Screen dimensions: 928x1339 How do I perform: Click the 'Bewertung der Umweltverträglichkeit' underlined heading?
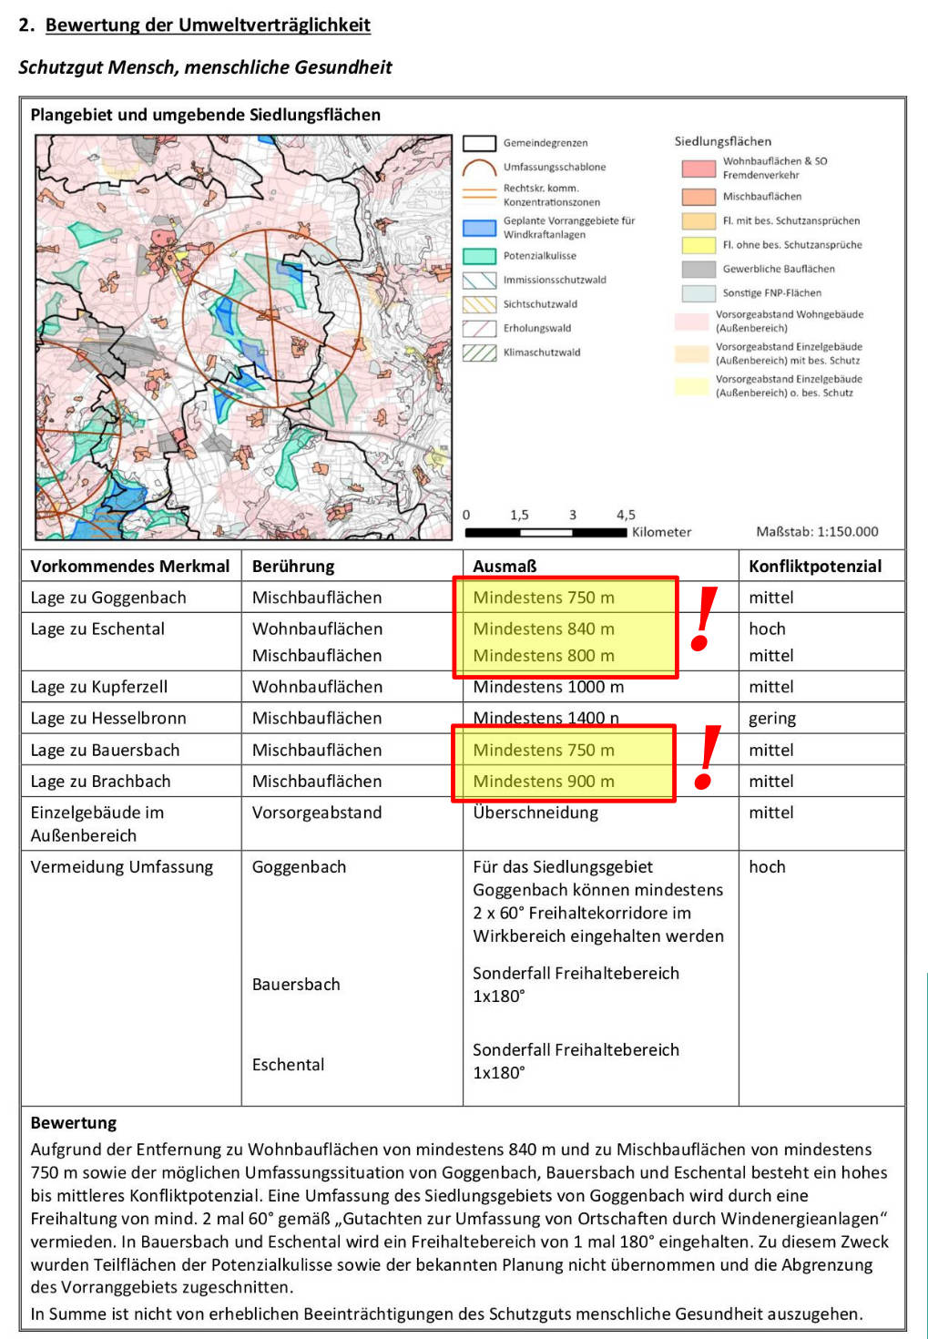(x=208, y=26)
